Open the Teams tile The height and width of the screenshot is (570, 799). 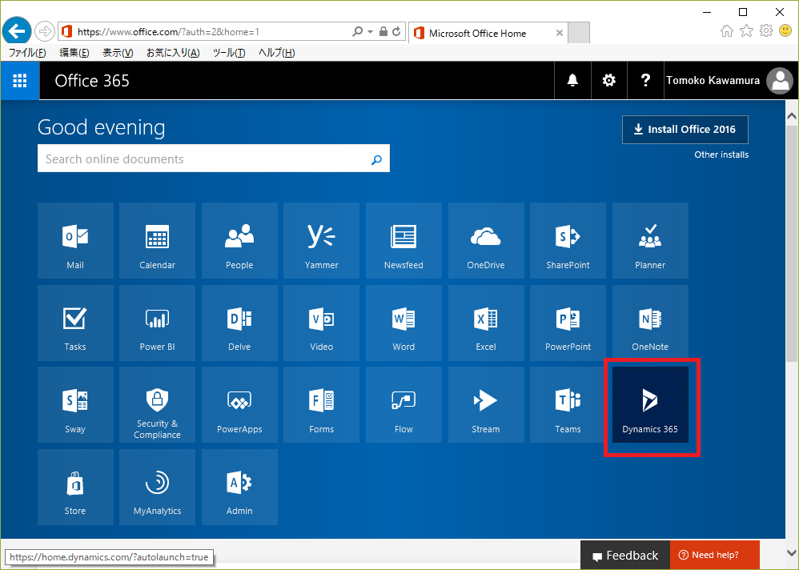point(568,405)
